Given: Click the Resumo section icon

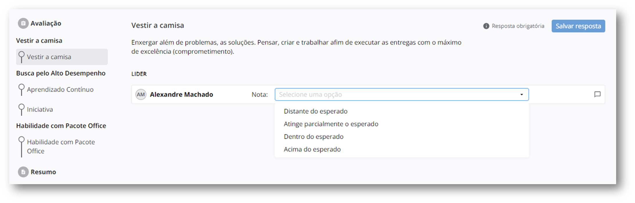Looking at the screenshot, I should (23, 172).
